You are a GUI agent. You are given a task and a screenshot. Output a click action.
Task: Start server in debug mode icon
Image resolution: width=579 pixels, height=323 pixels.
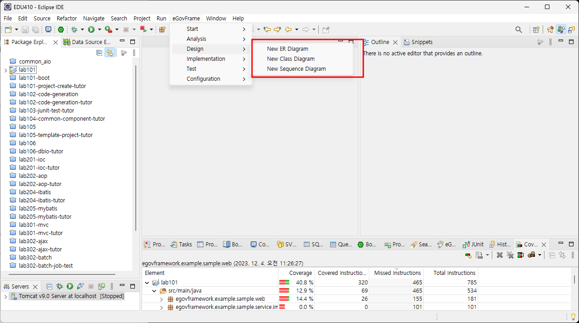tap(59, 286)
